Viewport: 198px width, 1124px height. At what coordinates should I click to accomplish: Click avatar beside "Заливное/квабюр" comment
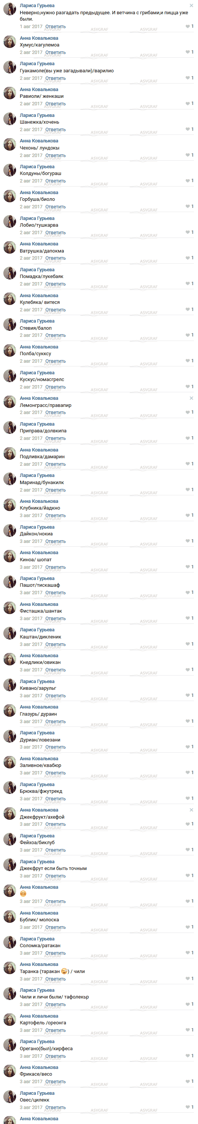point(10,762)
